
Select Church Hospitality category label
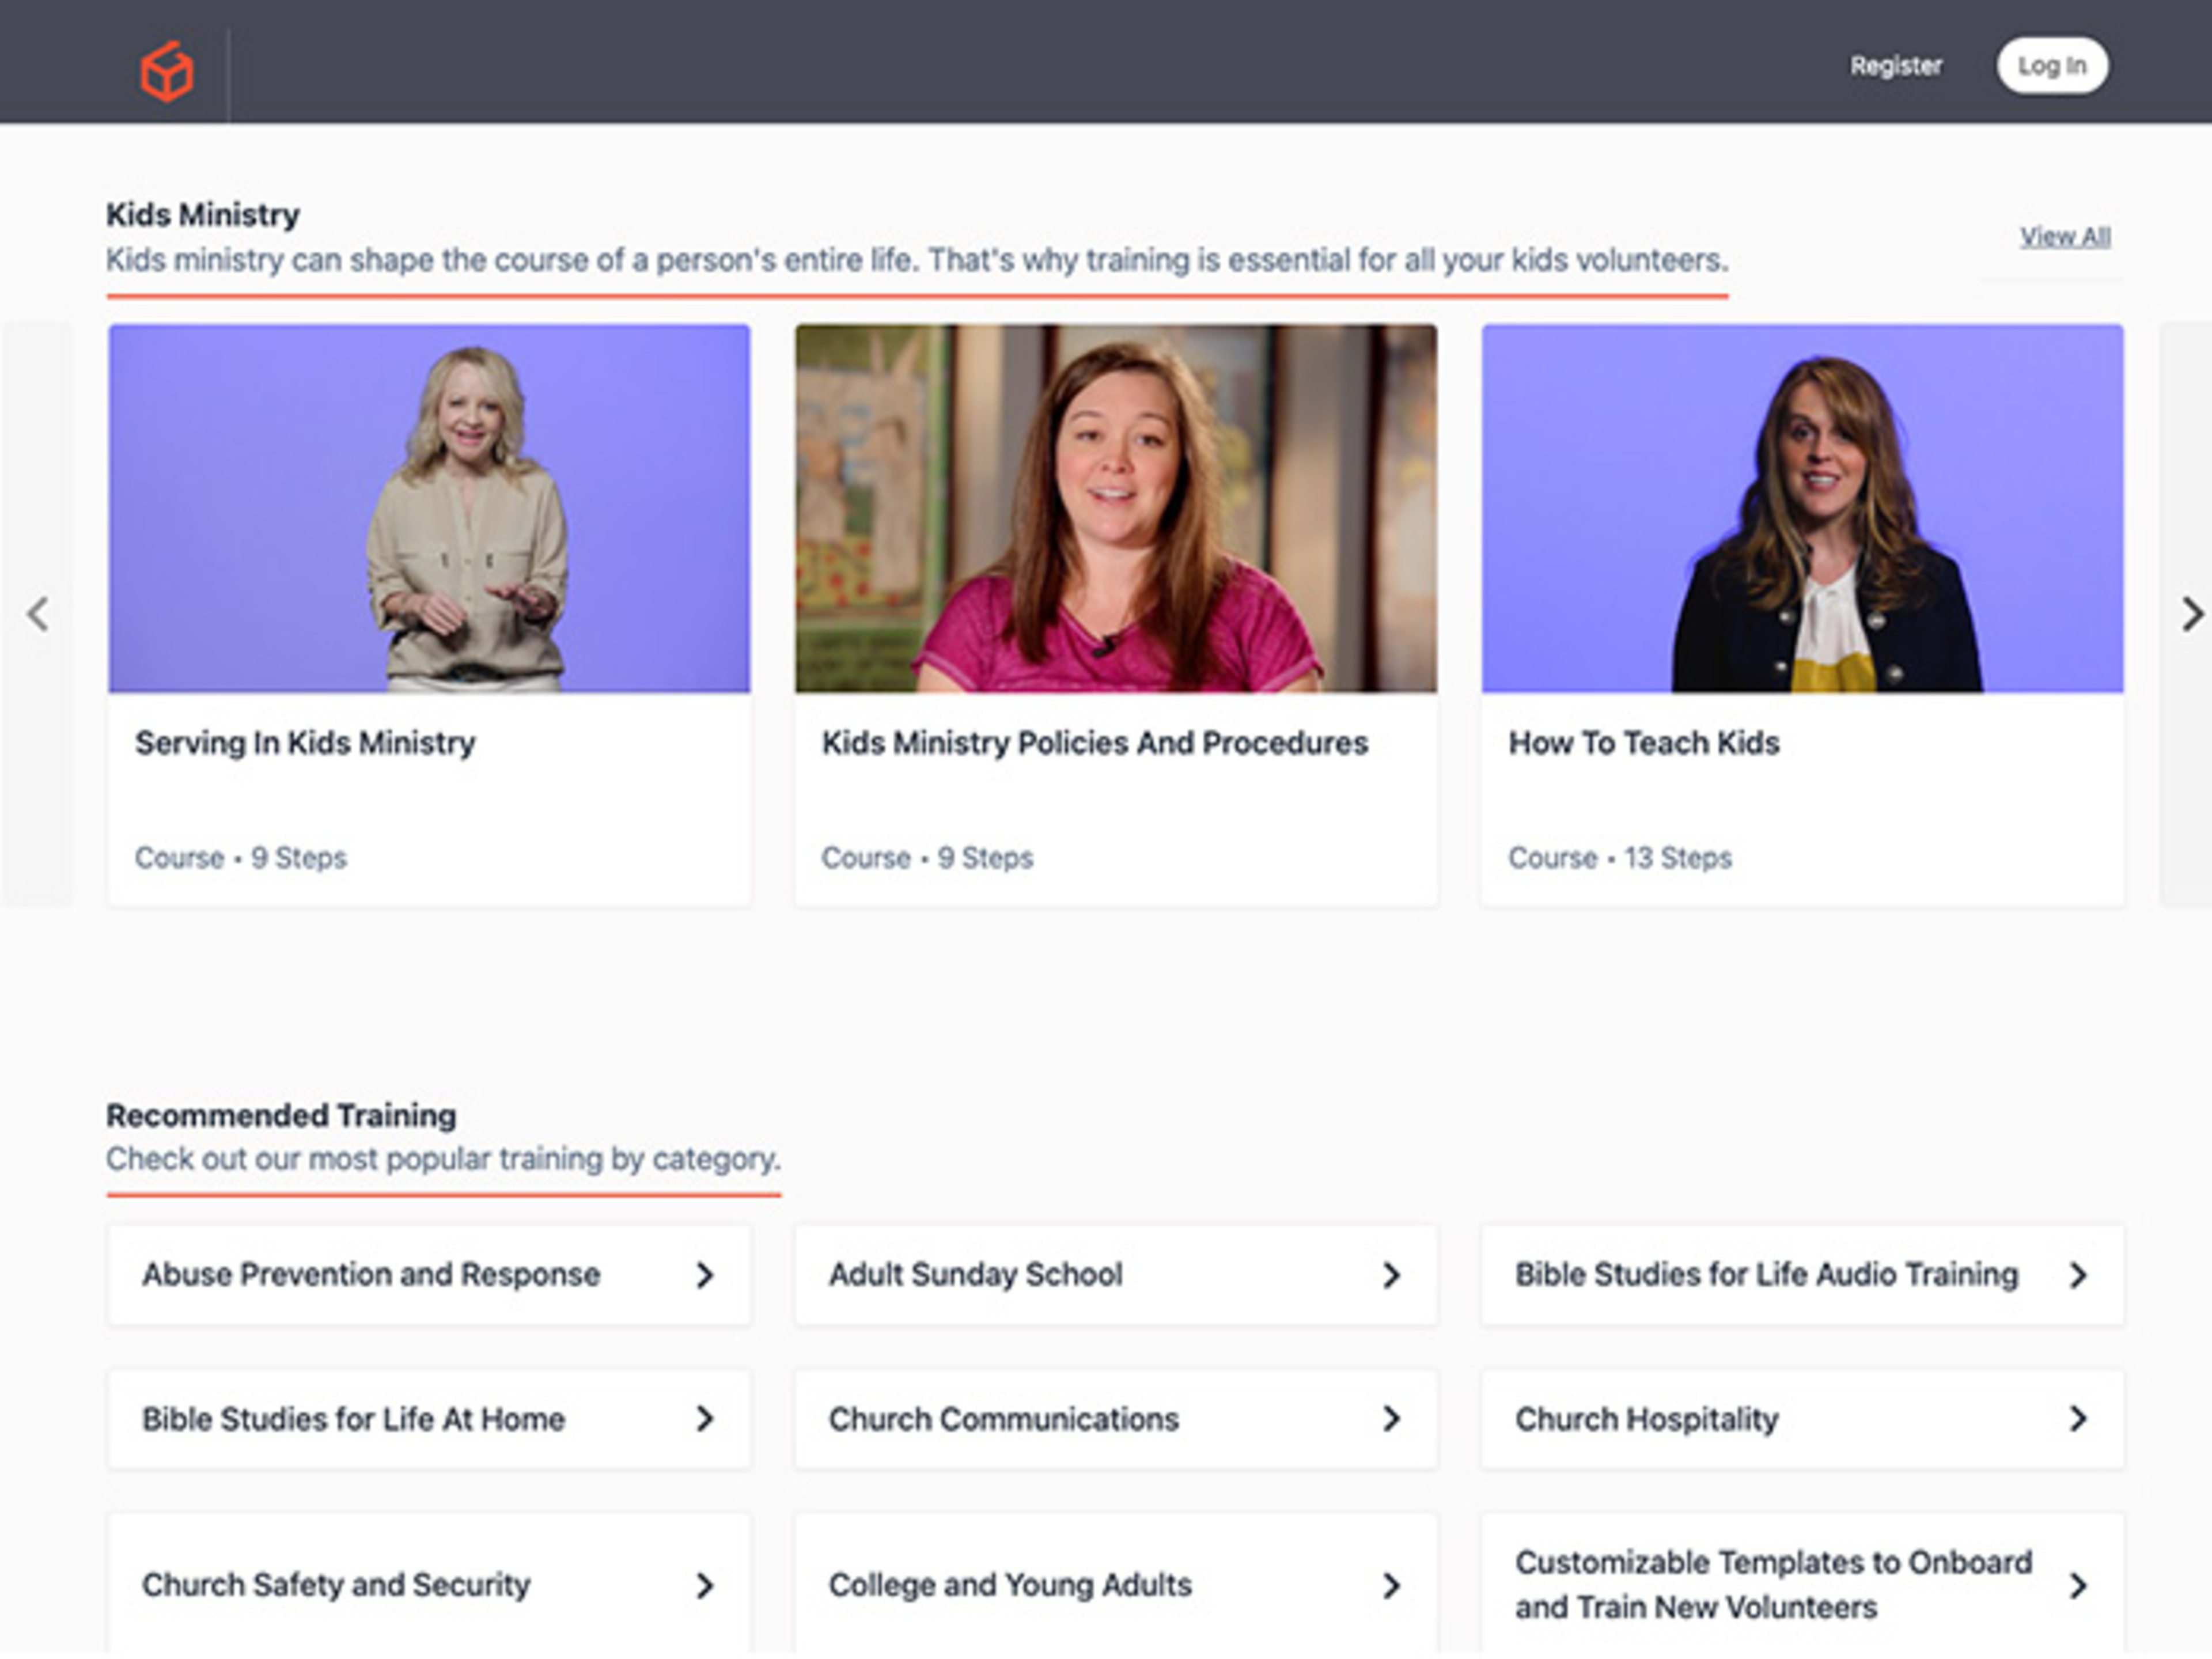1646,1418
